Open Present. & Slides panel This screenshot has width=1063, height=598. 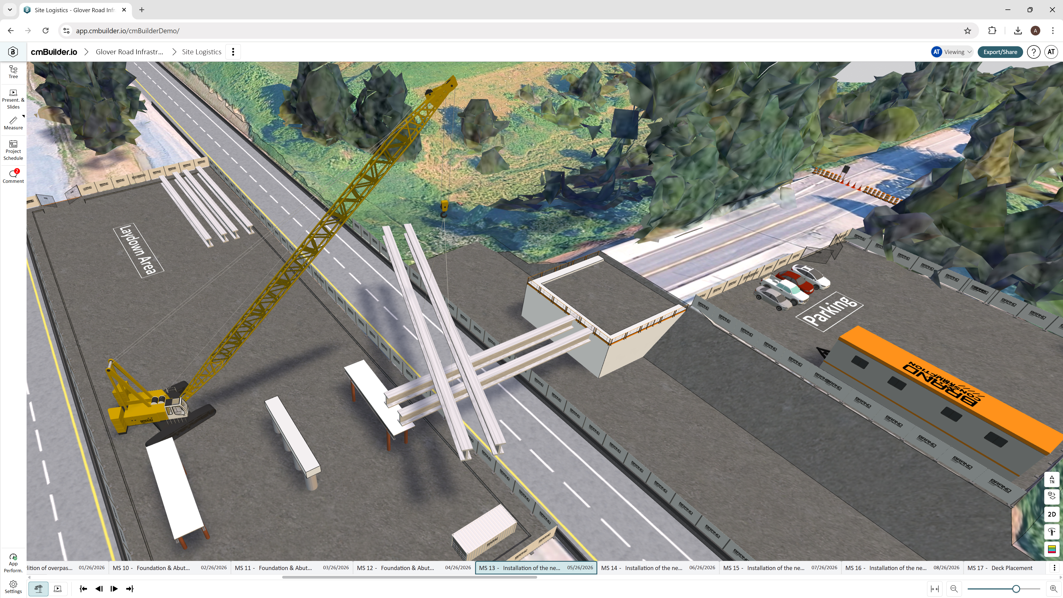point(13,99)
